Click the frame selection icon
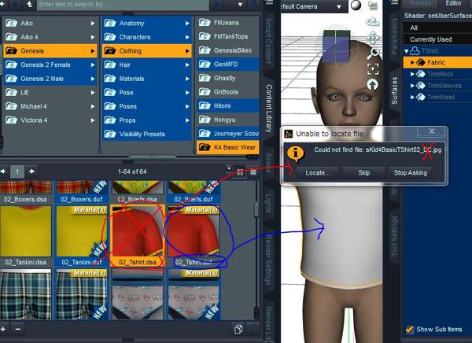 [x=373, y=69]
